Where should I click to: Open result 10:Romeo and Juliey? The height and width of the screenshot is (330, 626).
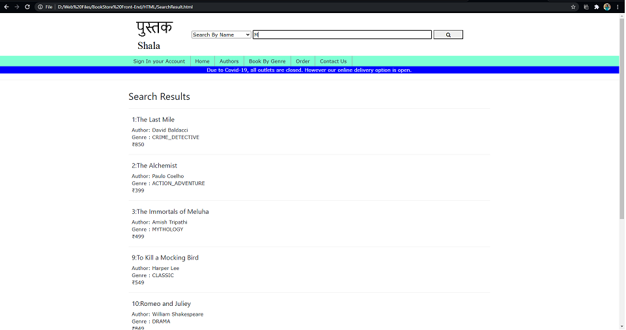click(x=162, y=304)
